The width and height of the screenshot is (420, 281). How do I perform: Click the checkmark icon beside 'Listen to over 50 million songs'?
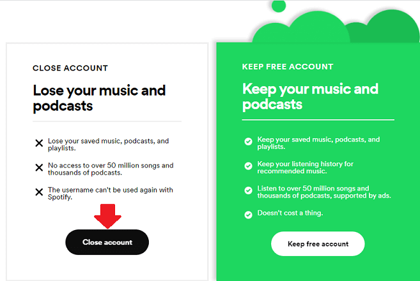[x=248, y=191]
